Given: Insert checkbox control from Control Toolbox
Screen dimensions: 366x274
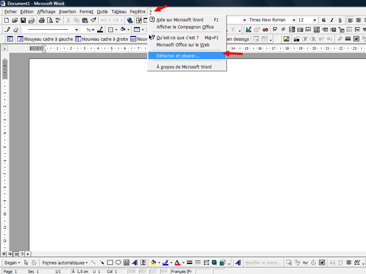Looking at the screenshot, I should click(275, 30).
